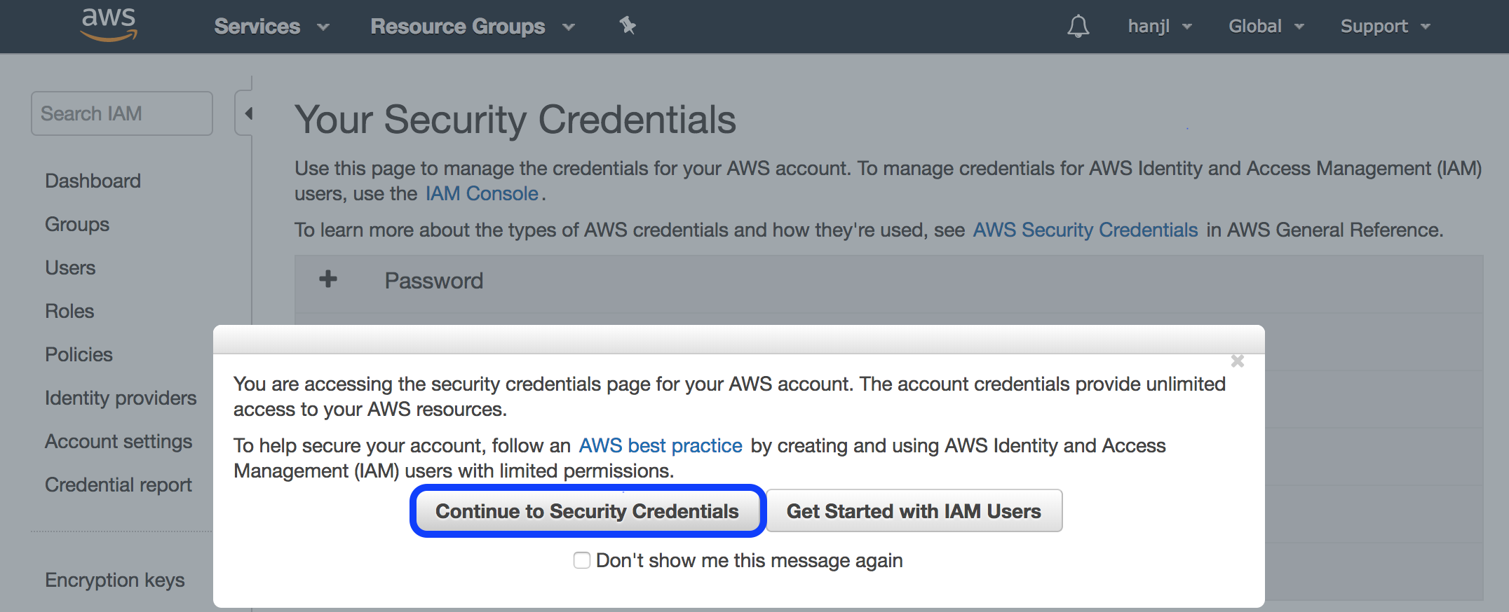1509x612 pixels.
Task: Click the Search IAM input field
Action: [121, 113]
